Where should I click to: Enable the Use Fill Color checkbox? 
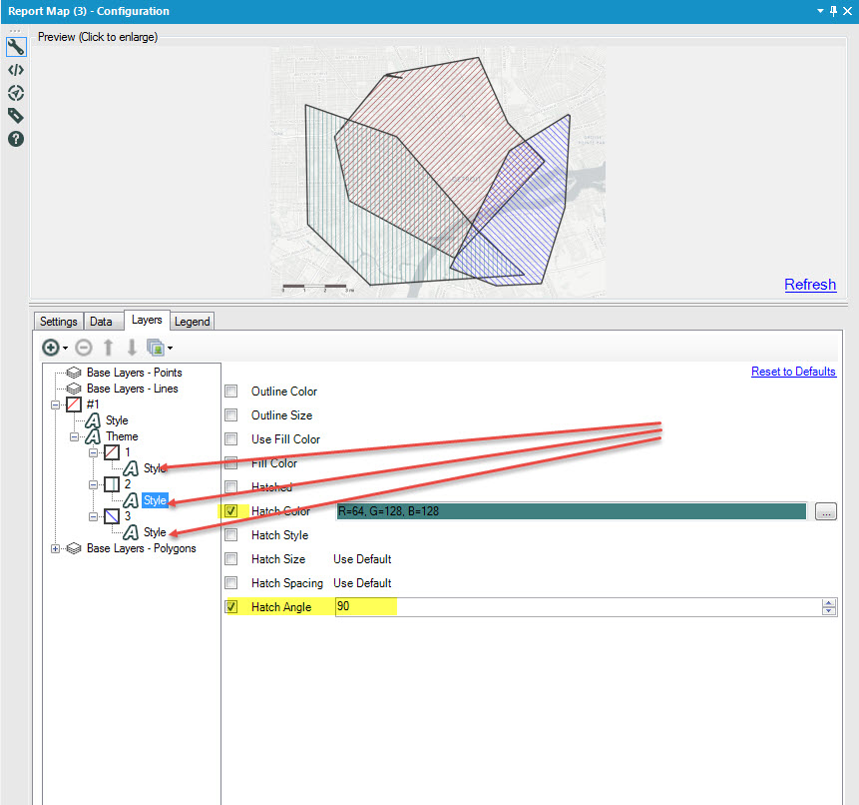coord(230,438)
